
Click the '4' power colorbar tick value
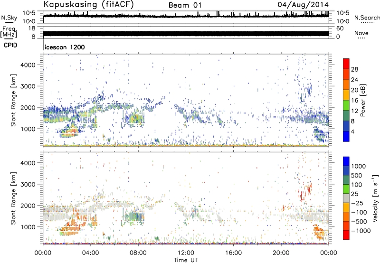(x=353, y=131)
